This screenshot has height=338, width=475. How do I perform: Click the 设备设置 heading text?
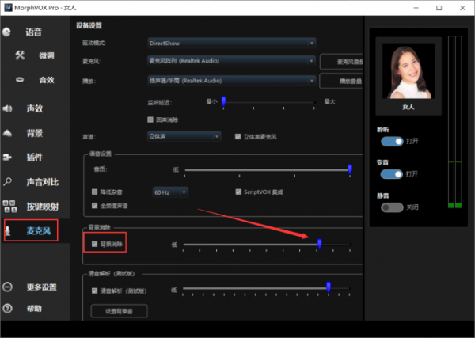pos(89,25)
